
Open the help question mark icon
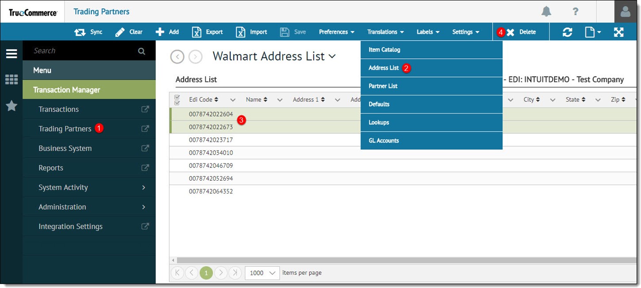click(x=575, y=11)
